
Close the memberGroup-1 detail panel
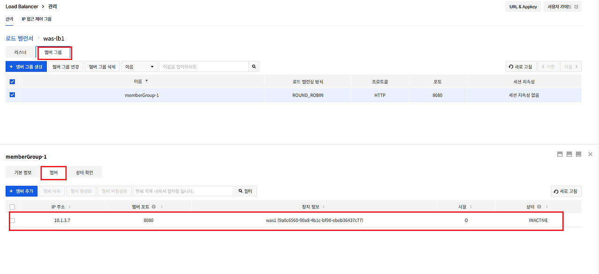(x=590, y=154)
